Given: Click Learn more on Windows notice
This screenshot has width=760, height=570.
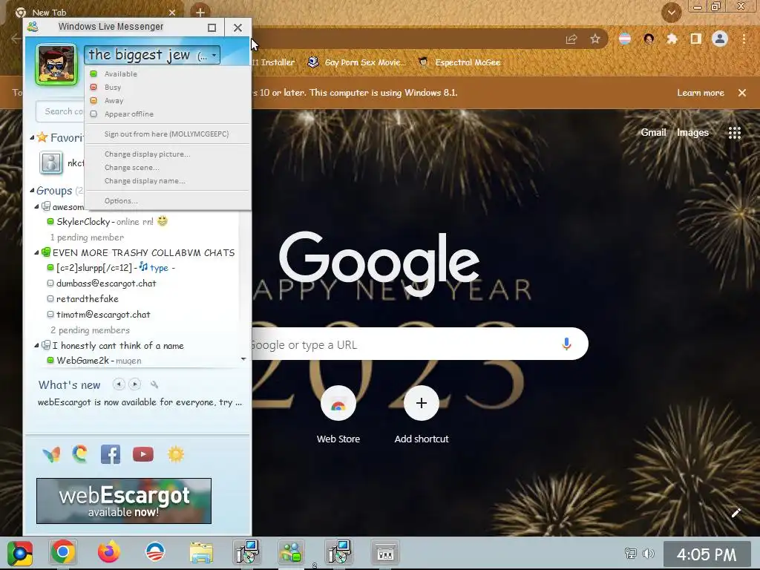Looking at the screenshot, I should [x=701, y=93].
